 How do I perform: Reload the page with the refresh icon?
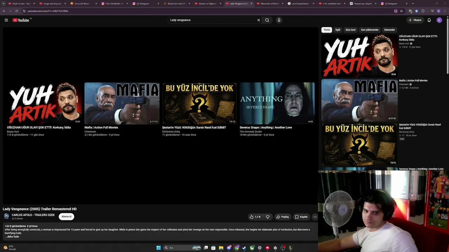[x=16, y=11]
